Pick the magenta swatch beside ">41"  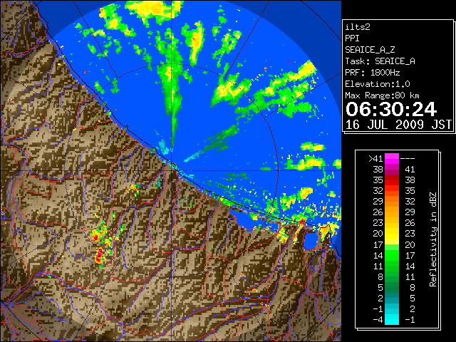pyautogui.click(x=392, y=158)
